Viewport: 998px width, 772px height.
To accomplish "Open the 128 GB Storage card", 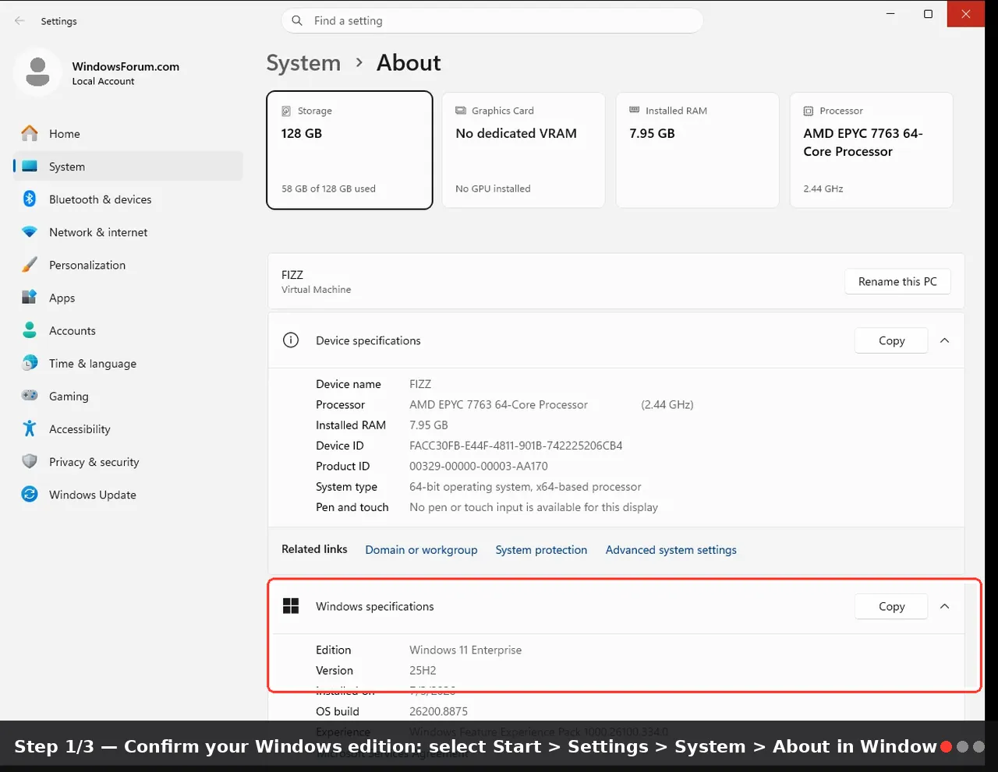I will (x=349, y=150).
